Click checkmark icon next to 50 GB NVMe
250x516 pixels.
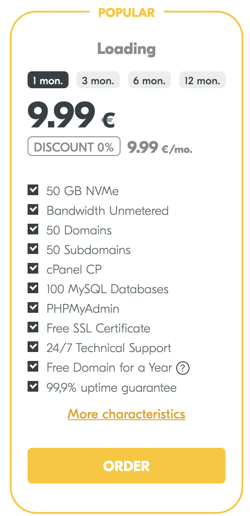[x=33, y=190]
